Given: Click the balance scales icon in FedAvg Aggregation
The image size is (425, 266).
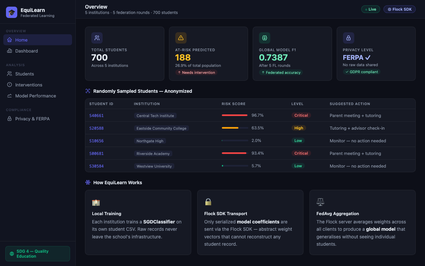Looking at the screenshot, I should click(320, 202).
